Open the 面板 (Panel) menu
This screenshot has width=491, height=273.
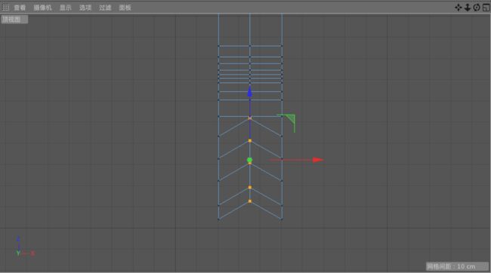coord(125,8)
